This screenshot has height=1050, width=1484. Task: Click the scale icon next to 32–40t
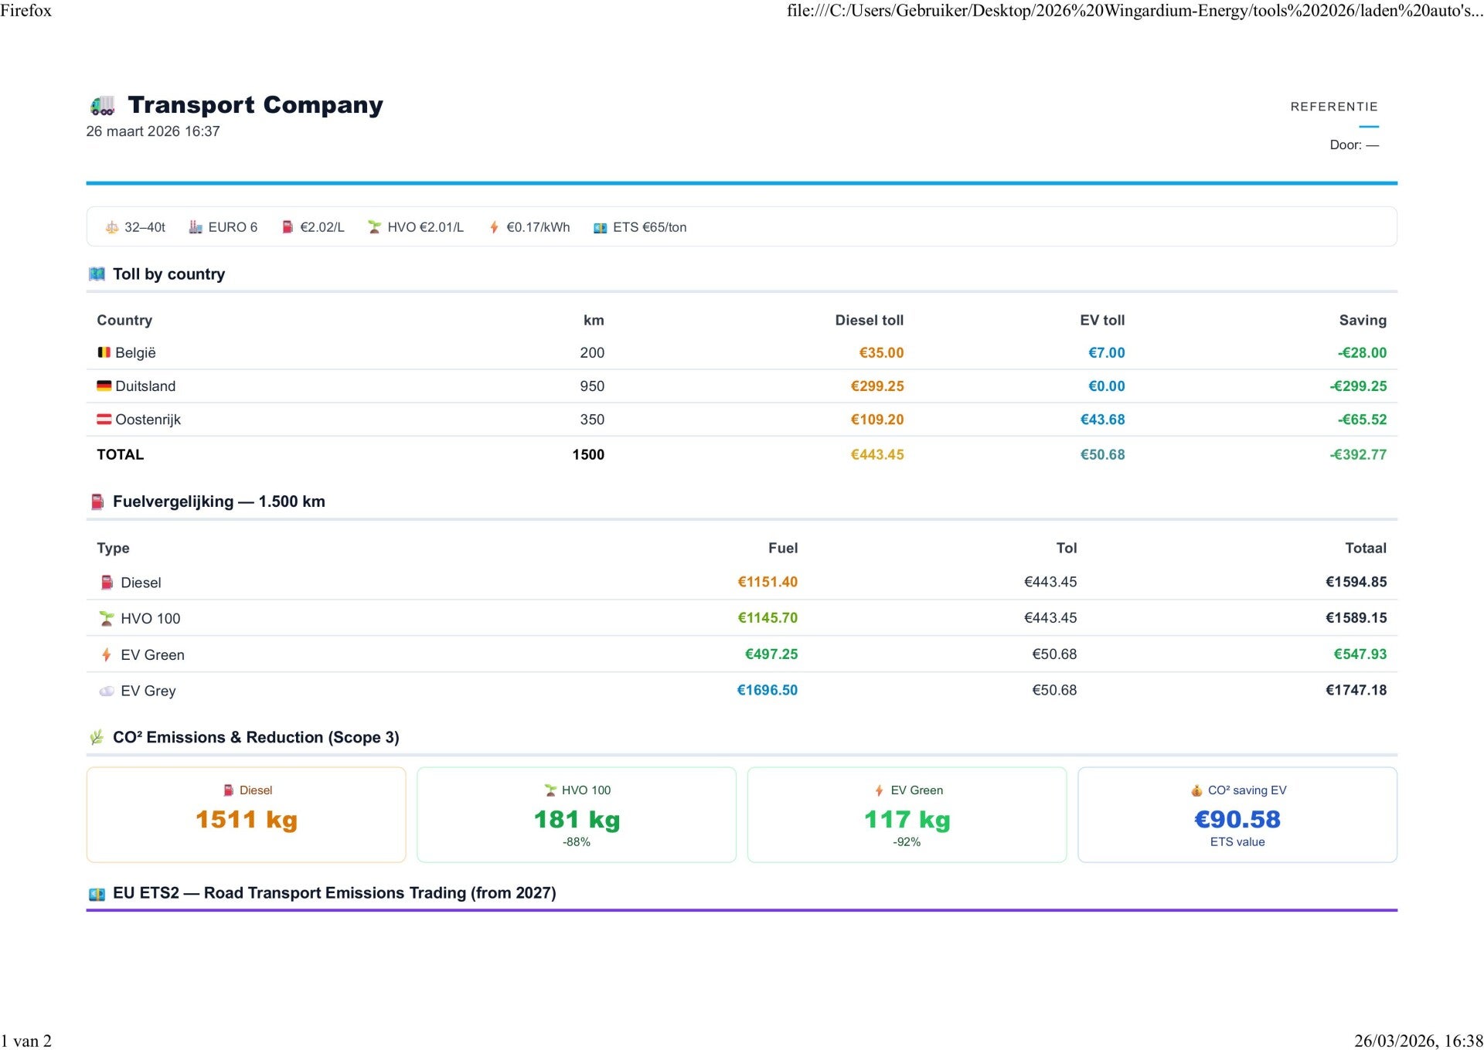(112, 227)
